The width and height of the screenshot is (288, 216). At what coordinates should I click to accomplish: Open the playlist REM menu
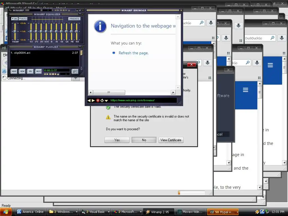[x=22, y=71]
